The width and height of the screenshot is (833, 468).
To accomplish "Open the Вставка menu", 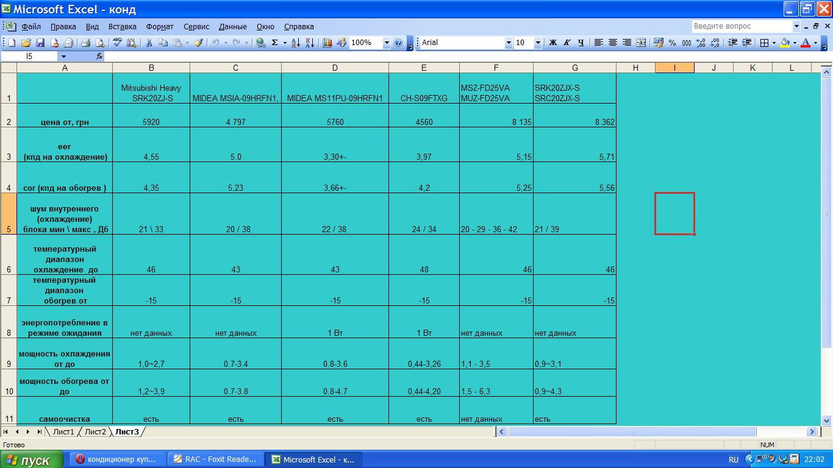I will 123,26.
